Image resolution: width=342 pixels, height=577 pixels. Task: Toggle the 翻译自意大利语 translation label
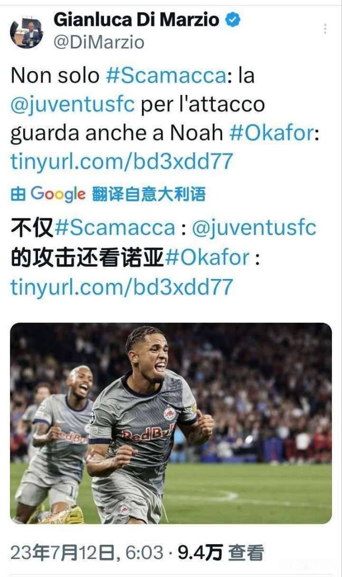click(149, 194)
